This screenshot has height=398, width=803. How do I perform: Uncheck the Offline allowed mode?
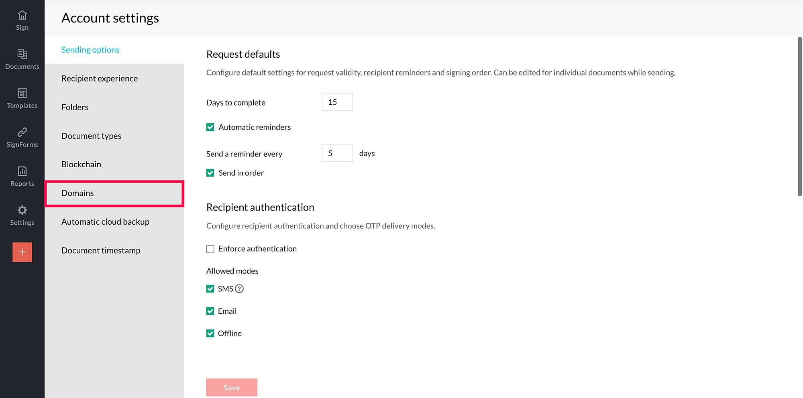210,333
